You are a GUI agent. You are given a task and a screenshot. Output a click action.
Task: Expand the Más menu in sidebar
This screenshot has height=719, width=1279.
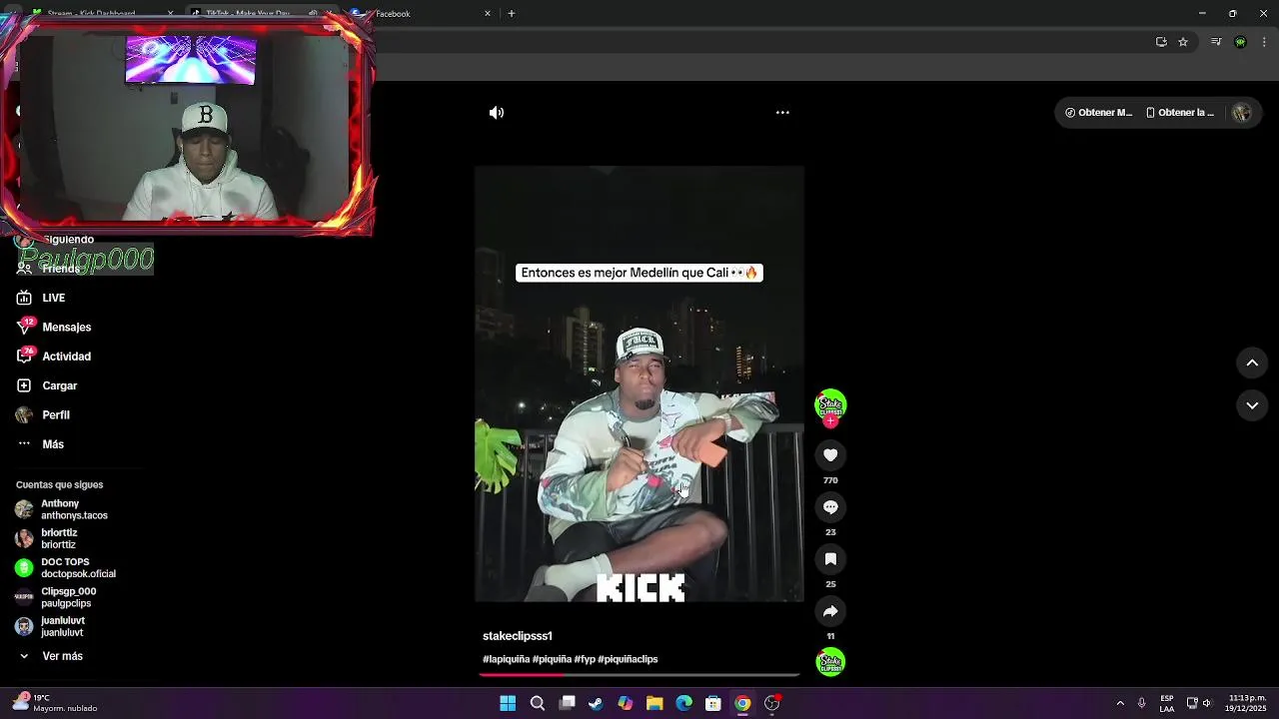[x=53, y=444]
